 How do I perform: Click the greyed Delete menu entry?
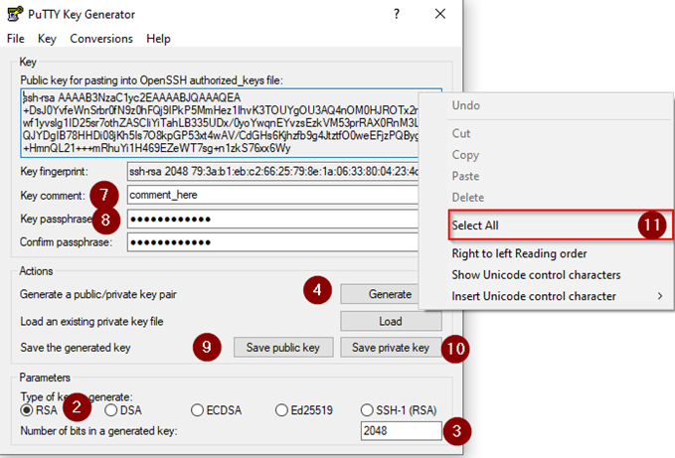[546, 198]
